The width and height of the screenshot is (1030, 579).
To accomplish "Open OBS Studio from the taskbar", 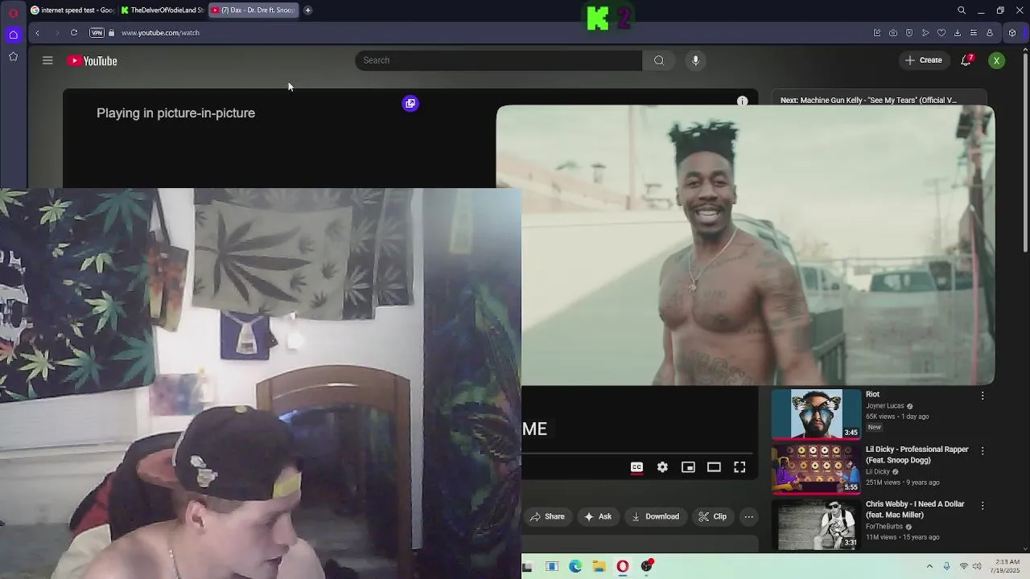I will coord(647,566).
